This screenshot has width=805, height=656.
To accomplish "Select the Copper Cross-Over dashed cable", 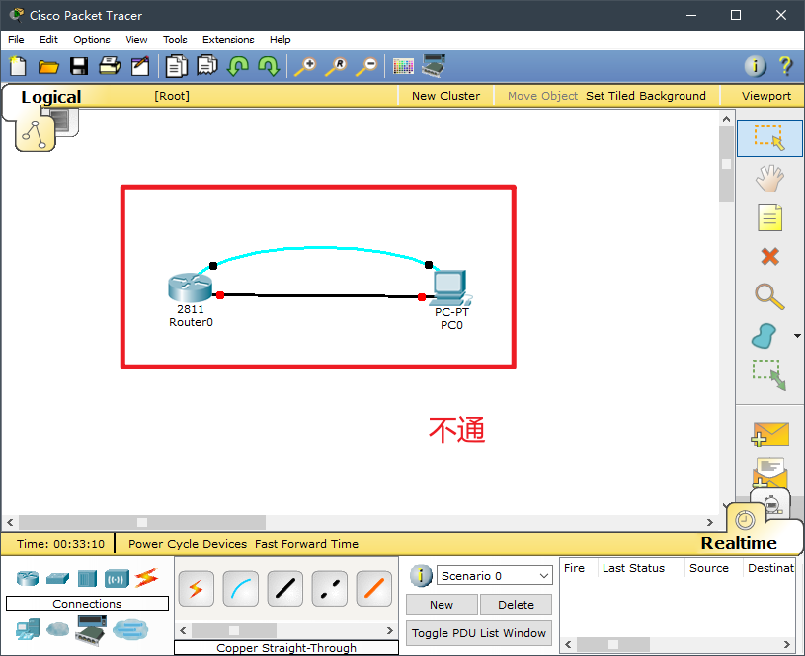I will click(330, 589).
